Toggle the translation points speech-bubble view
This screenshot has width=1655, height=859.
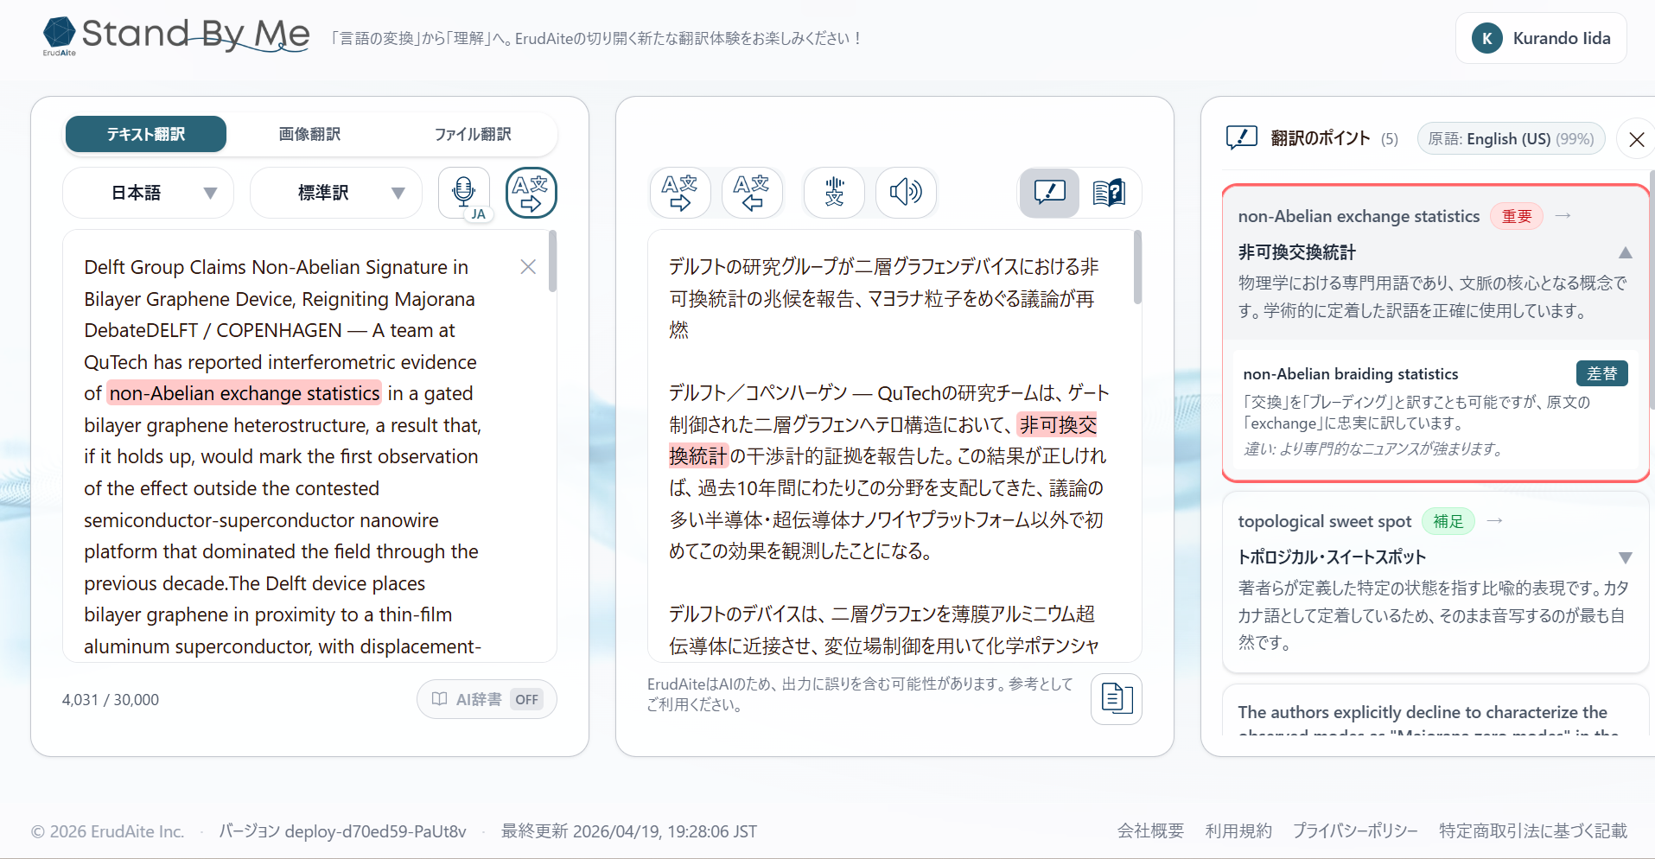pos(1048,192)
